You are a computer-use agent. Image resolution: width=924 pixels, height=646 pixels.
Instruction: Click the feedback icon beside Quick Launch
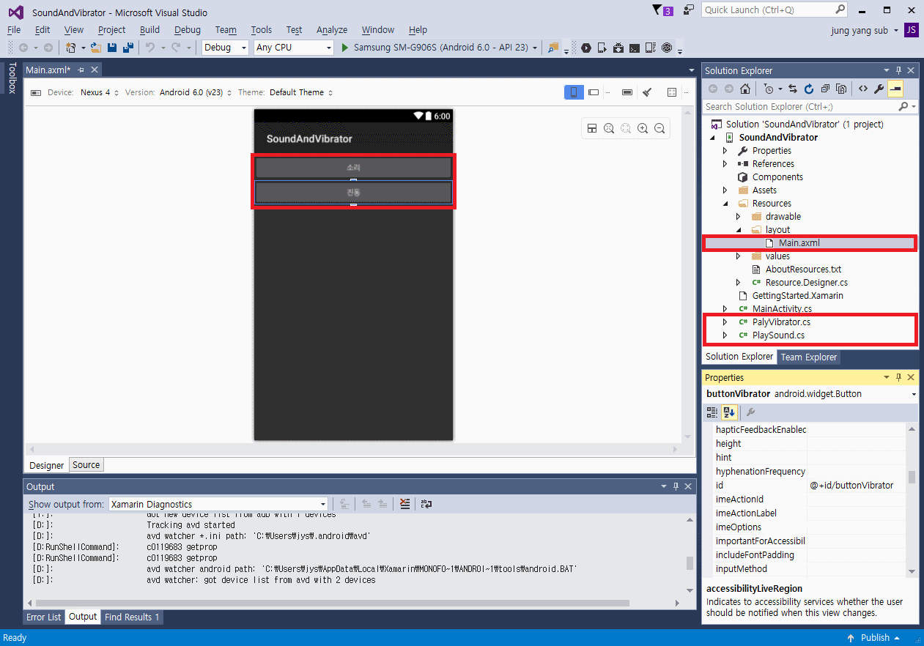click(688, 10)
